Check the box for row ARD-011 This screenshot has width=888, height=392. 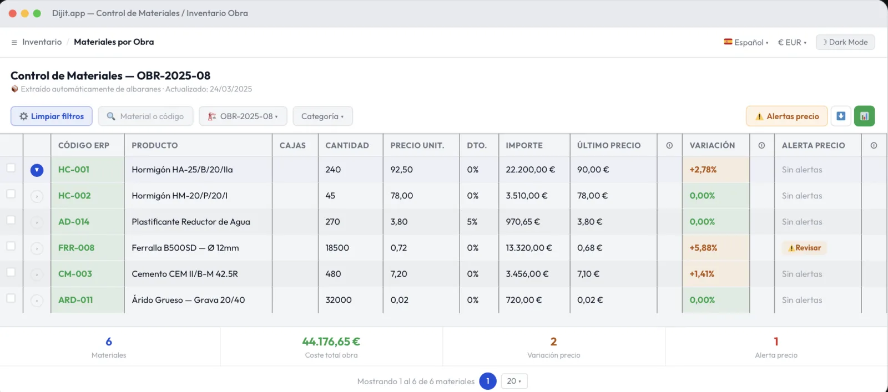point(11,298)
